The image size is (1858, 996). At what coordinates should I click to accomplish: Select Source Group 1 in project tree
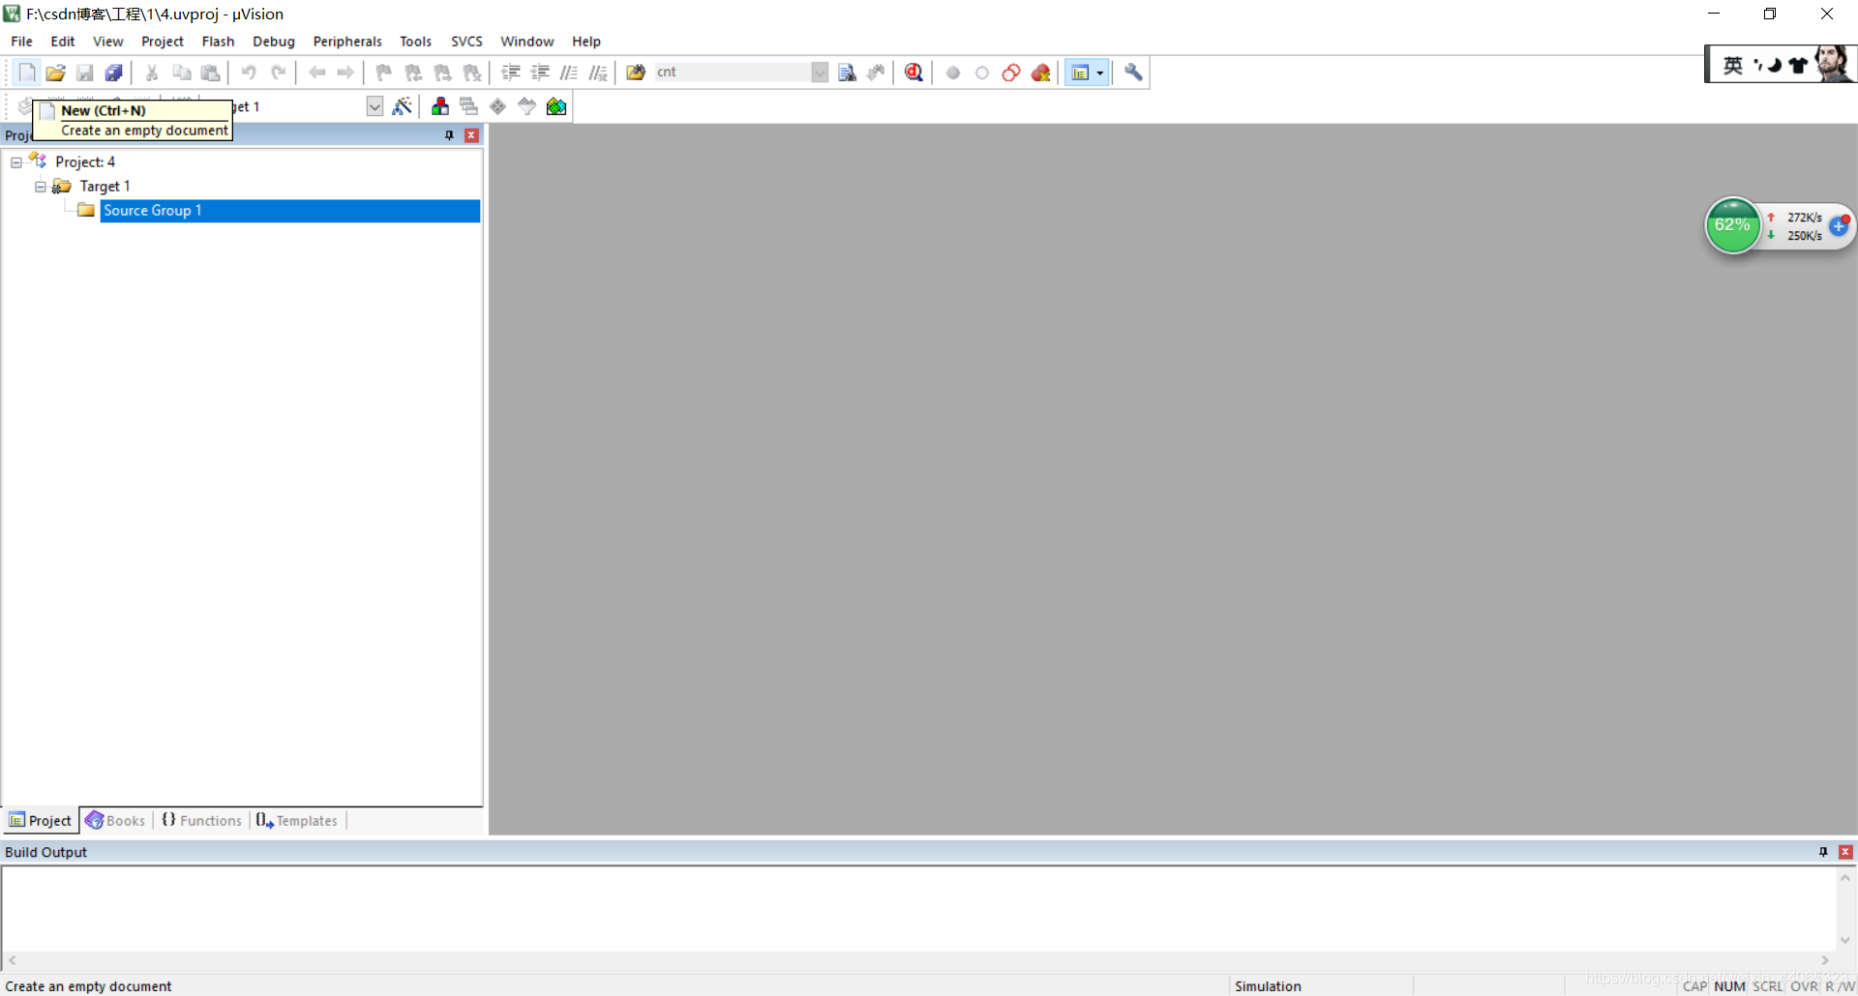(289, 211)
